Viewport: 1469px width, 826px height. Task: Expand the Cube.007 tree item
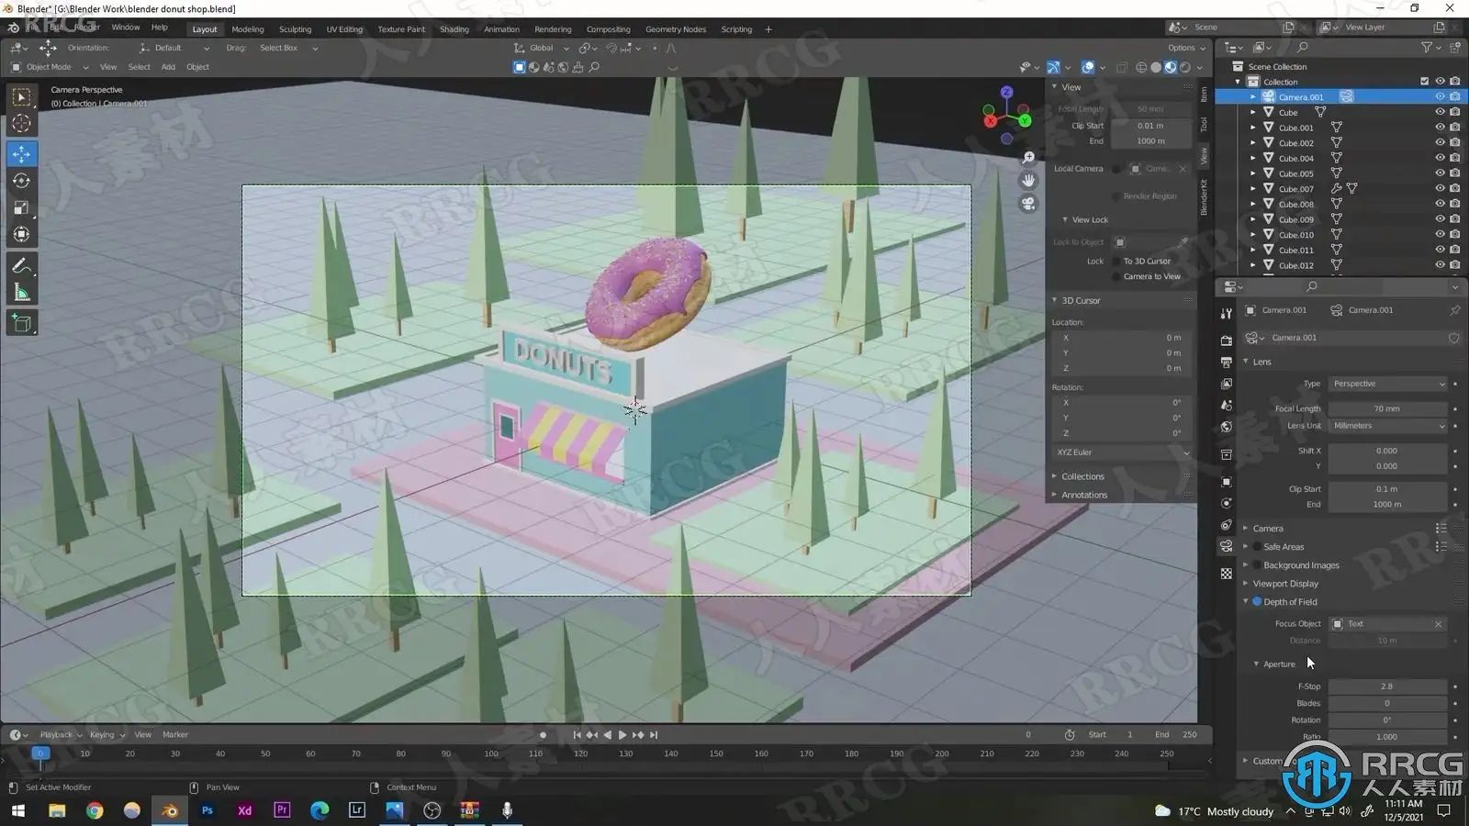click(x=1253, y=189)
